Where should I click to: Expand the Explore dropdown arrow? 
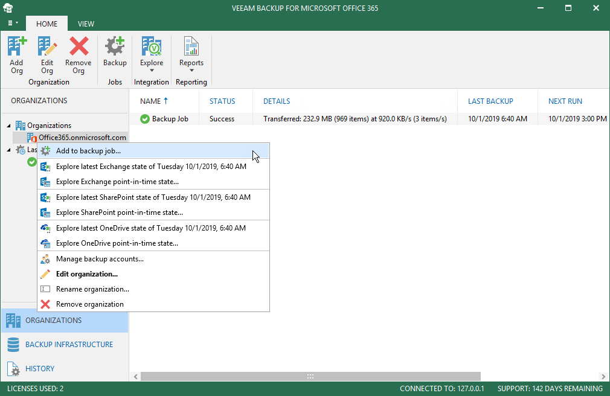pyautogui.click(x=152, y=71)
